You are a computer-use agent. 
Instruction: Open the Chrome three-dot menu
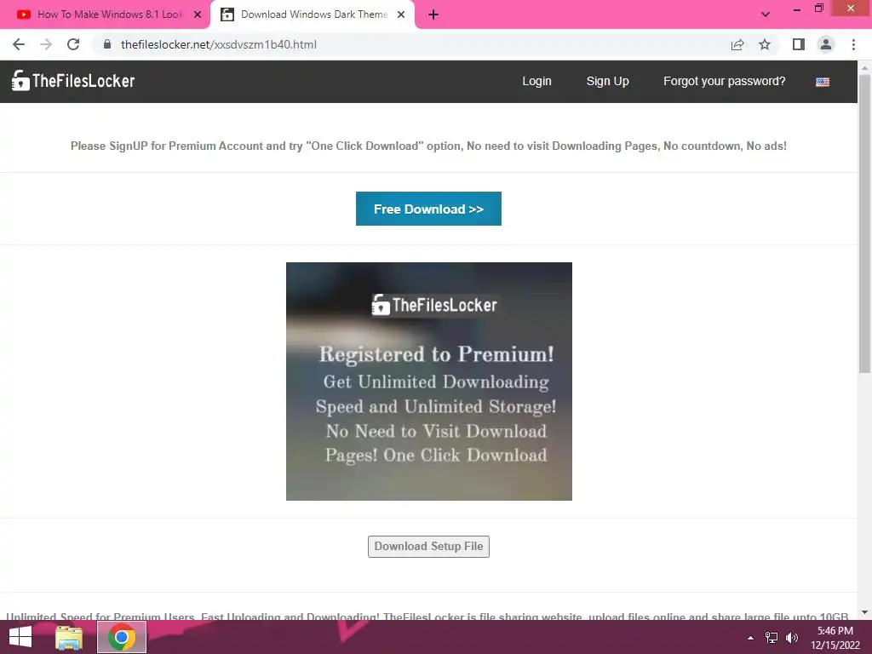click(x=853, y=44)
